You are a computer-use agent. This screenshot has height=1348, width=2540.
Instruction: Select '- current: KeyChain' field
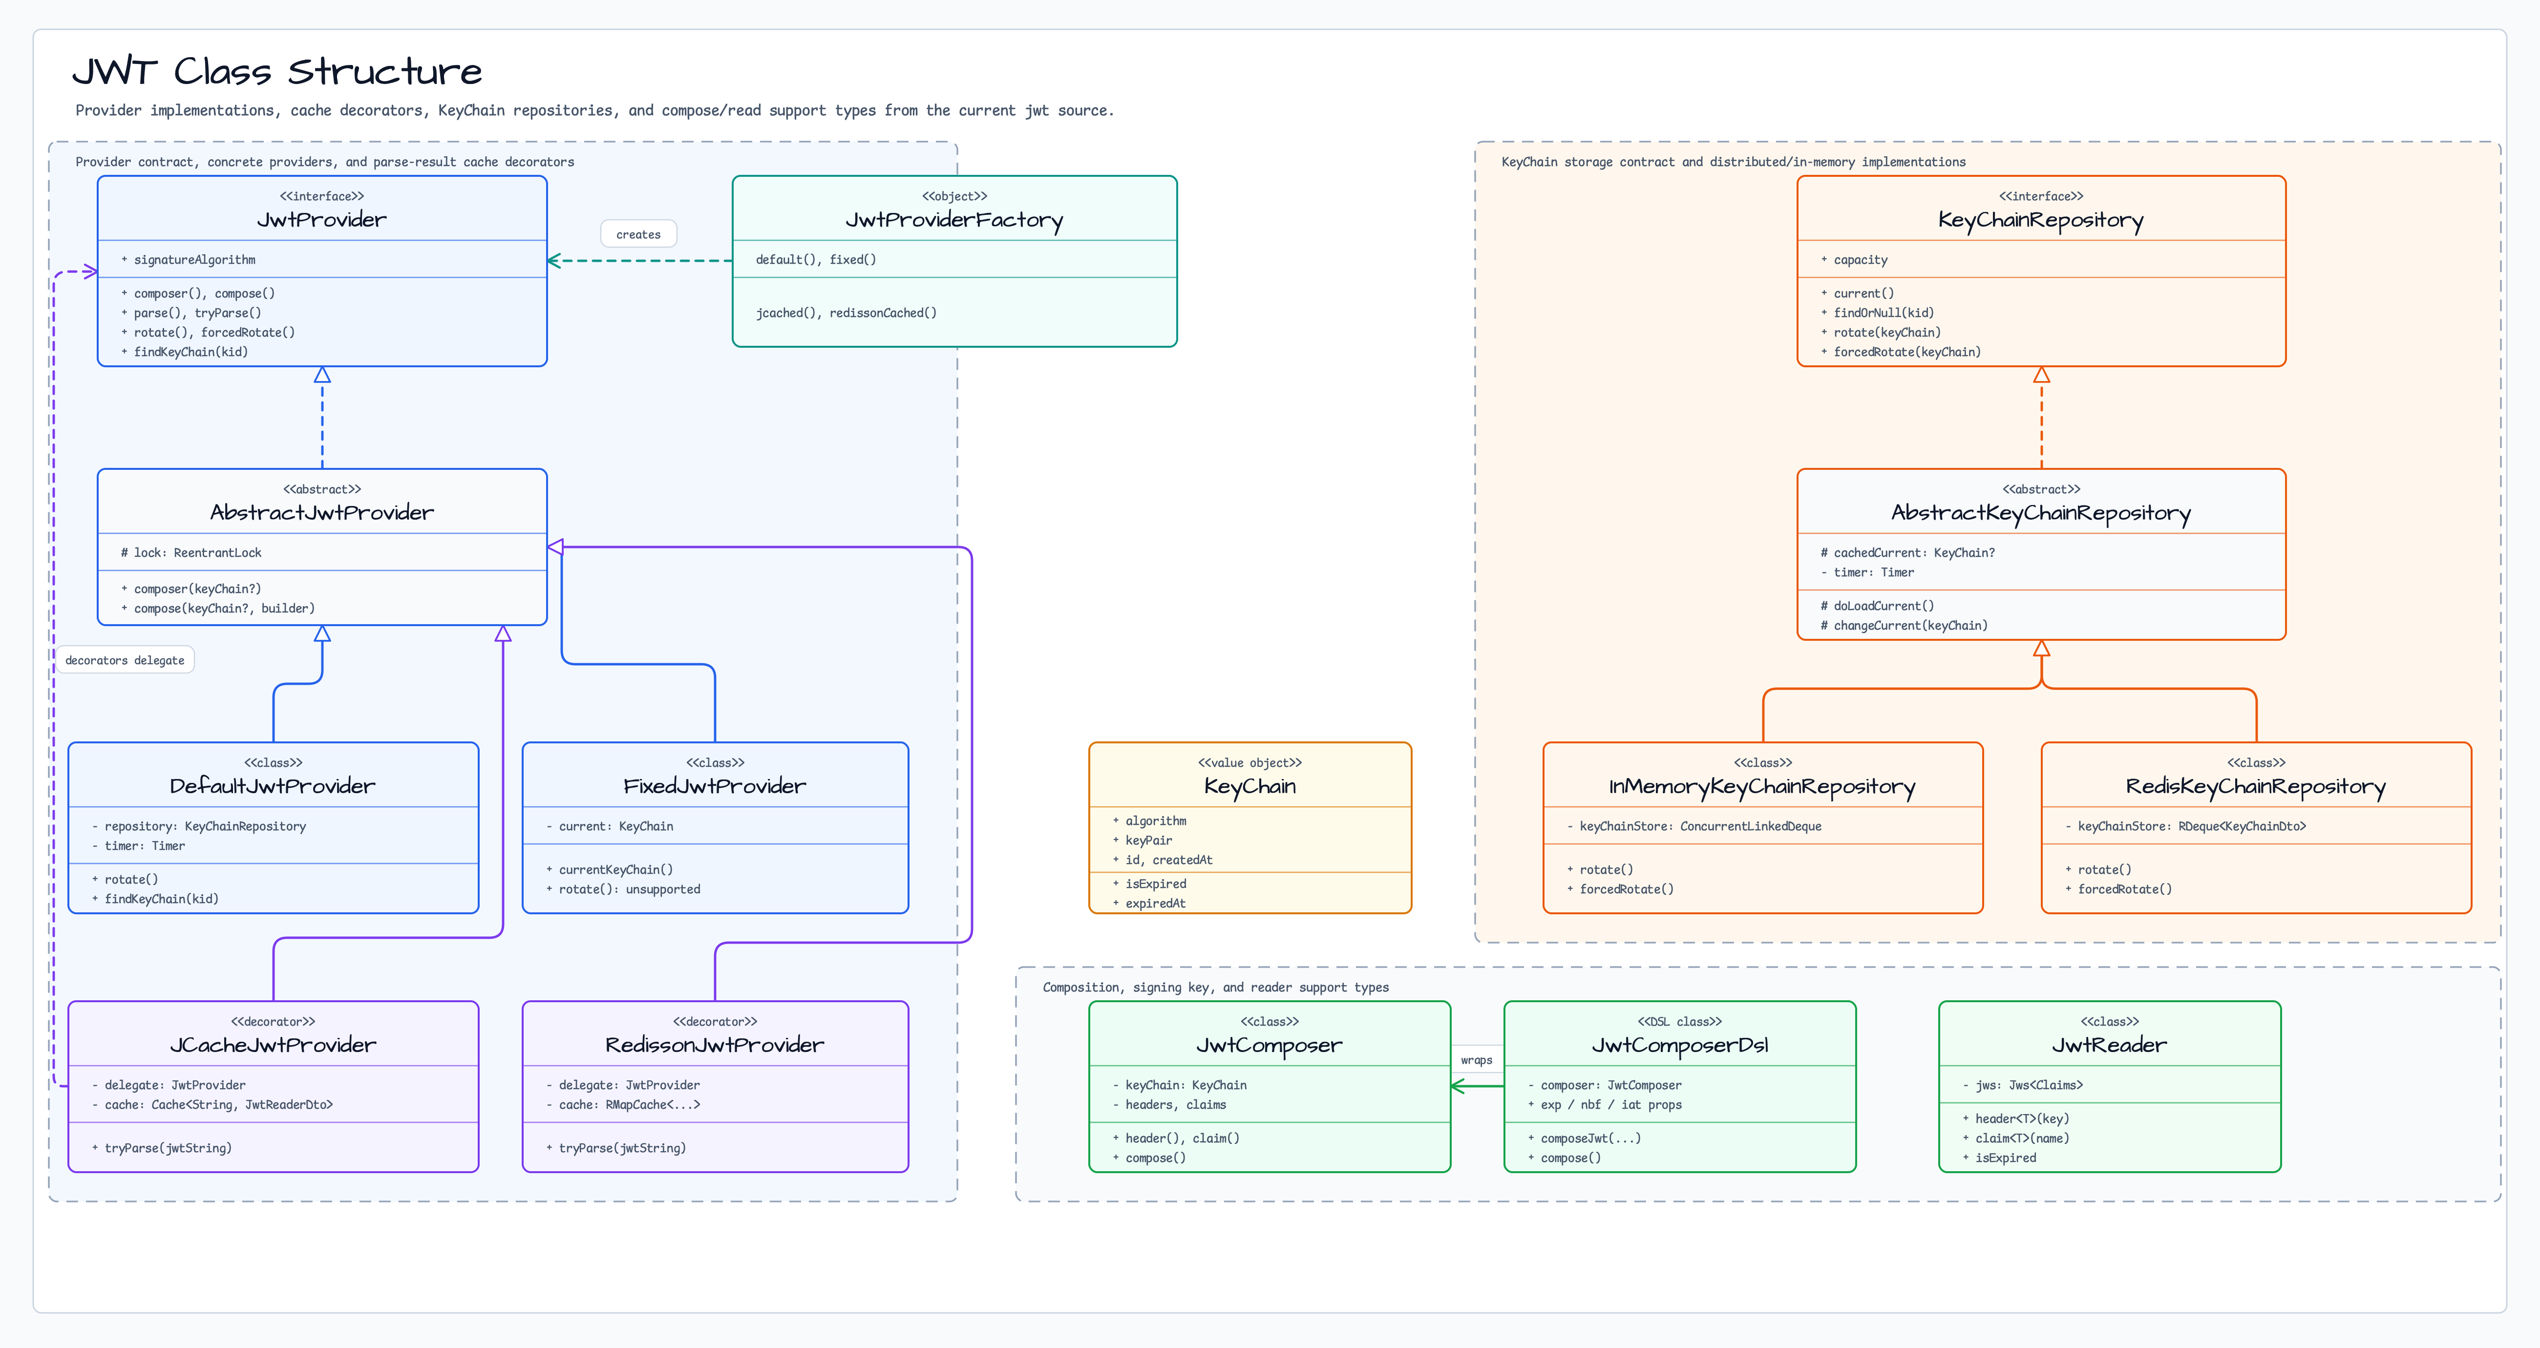click(x=610, y=826)
